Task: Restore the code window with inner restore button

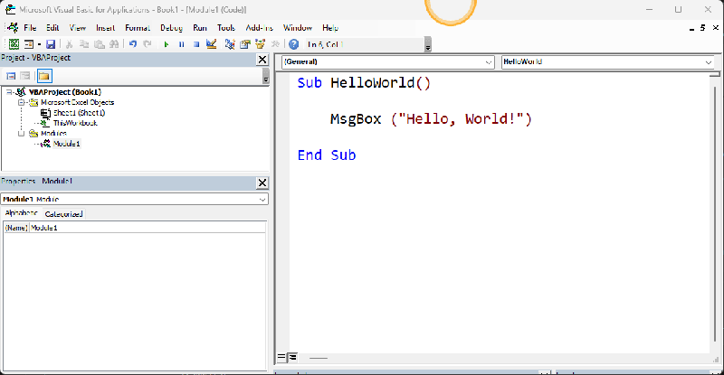Action: tap(703, 28)
